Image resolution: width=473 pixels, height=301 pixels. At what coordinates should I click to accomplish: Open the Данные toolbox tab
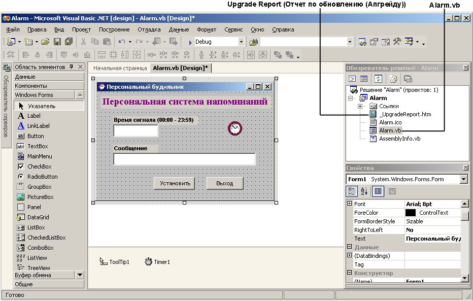point(49,77)
